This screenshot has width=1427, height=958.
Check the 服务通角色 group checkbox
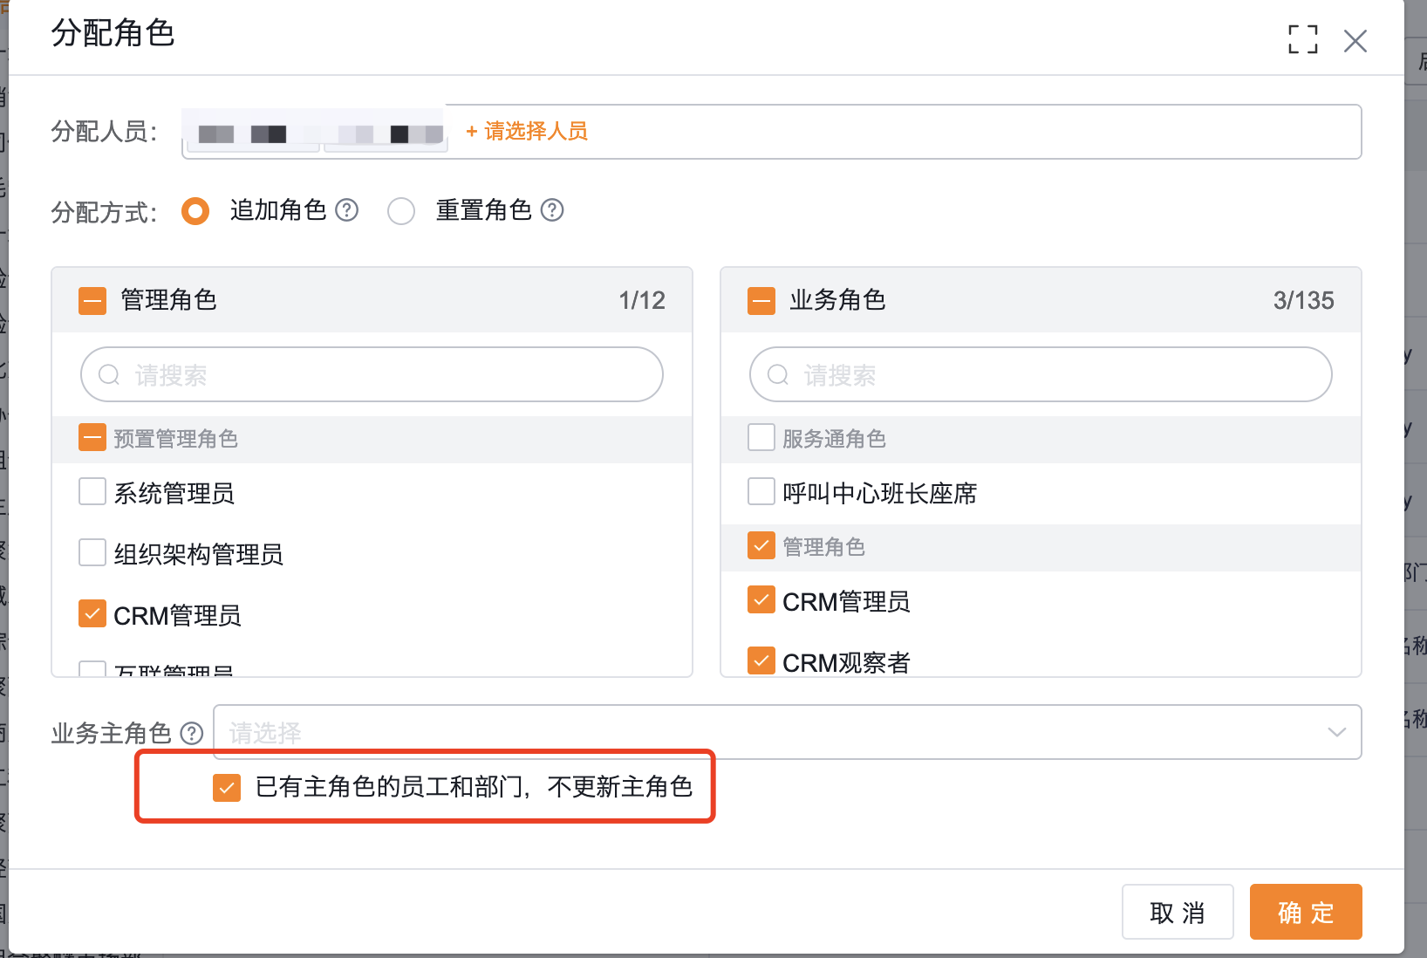pos(761,436)
